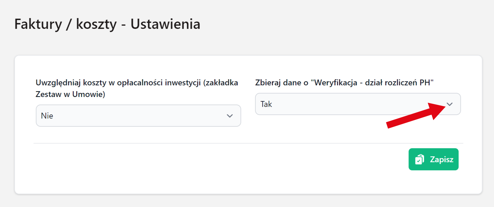Click the word Faktury in the title

point(38,24)
